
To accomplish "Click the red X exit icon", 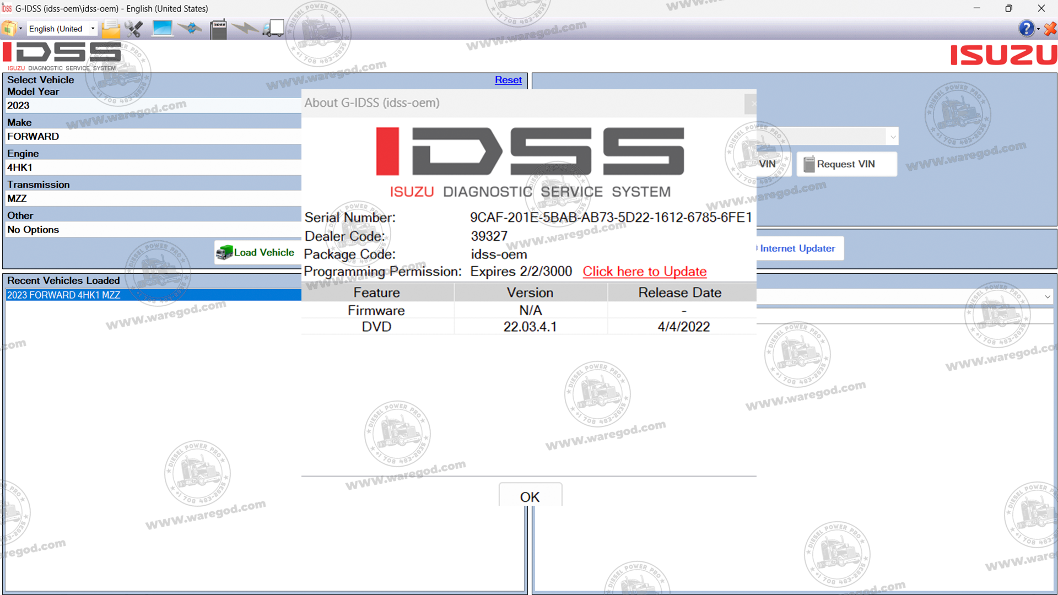I will pos(1050,28).
